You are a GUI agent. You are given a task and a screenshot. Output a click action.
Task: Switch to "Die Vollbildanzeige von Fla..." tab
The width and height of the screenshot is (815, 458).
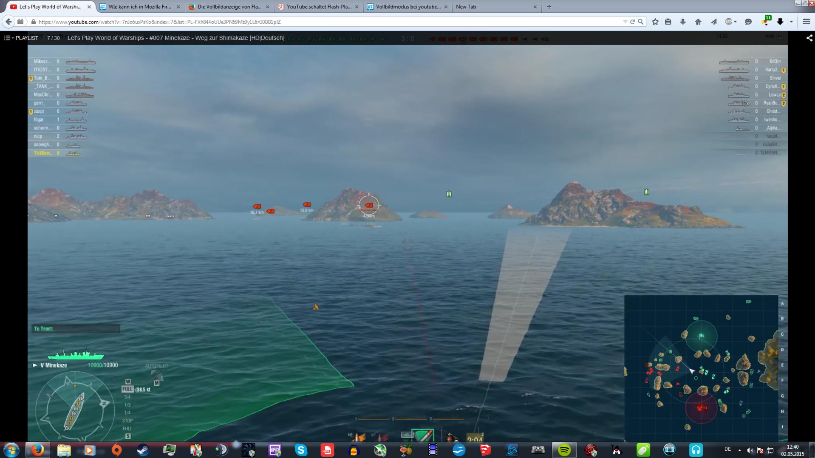229,7
